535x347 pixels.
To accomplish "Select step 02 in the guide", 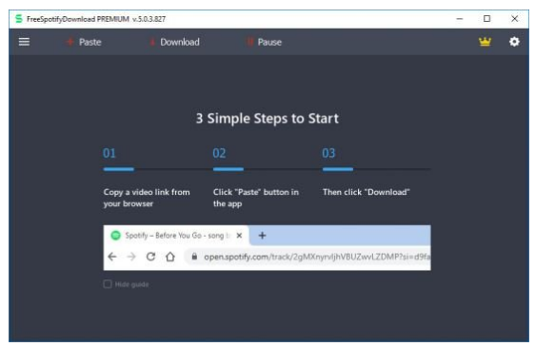I will [219, 153].
